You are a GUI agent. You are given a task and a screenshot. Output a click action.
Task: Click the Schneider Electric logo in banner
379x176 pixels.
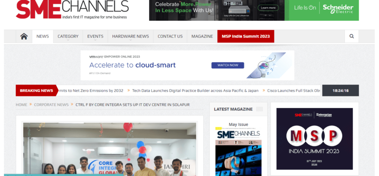click(338, 9)
